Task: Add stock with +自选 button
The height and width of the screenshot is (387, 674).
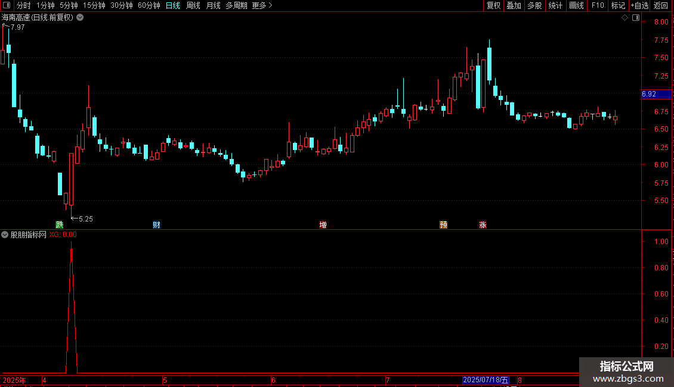Action: point(639,5)
